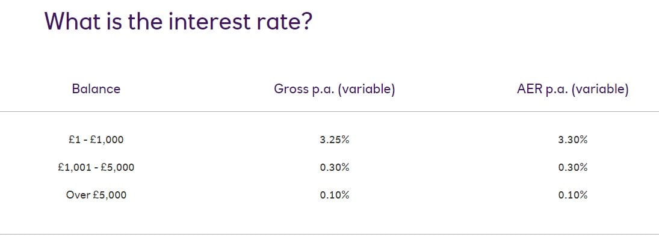Image resolution: width=659 pixels, height=237 pixels.
Task: Click the 0.10% AER rate value
Action: (x=572, y=195)
